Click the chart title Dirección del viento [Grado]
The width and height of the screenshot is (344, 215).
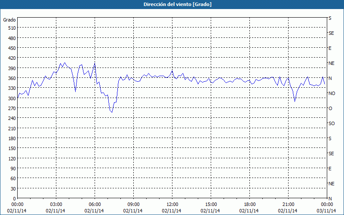click(178, 4)
